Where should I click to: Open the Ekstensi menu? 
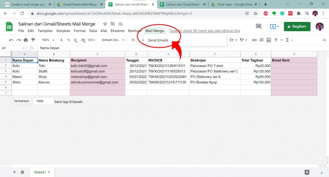117,31
